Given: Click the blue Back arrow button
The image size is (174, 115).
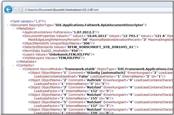Looking at the screenshot, I should (x=8, y=10).
